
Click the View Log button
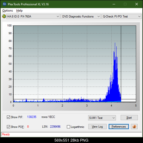97,127
